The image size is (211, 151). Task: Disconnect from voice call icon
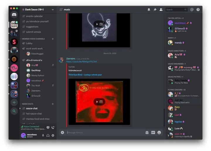coord(53,127)
